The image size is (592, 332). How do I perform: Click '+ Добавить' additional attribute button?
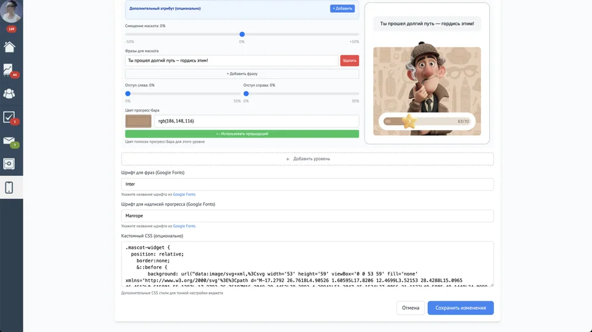[342, 8]
